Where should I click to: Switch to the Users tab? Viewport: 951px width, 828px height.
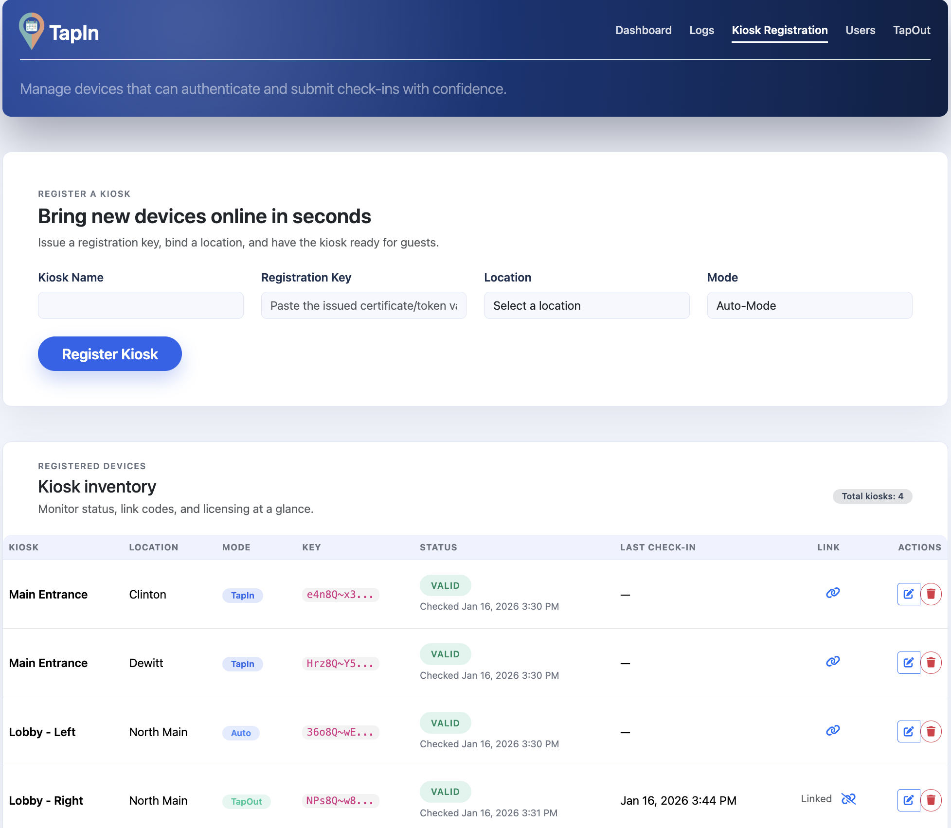[x=860, y=30]
